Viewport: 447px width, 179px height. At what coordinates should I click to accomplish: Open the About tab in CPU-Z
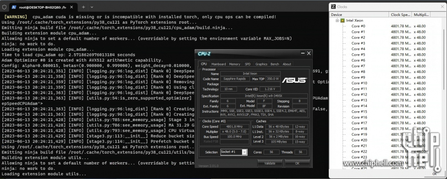287,64
